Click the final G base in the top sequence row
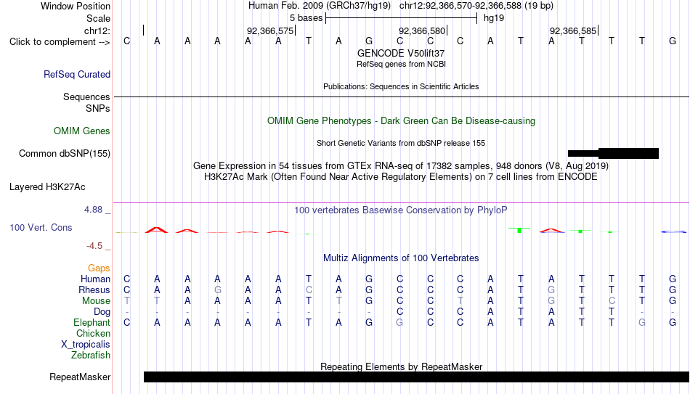 tap(673, 41)
